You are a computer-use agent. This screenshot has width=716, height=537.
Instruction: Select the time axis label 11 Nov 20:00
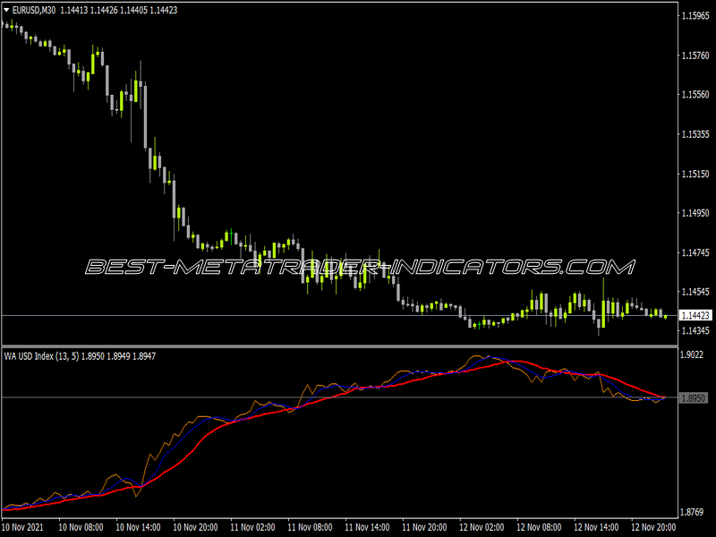[424, 527]
